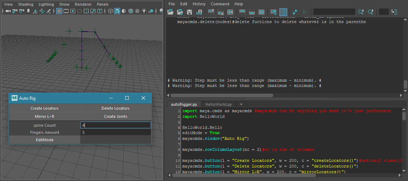Click Clear All icon in Script Editor
The height and width of the screenshot is (181, 408).
click(230, 12)
